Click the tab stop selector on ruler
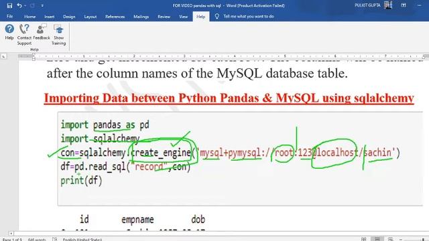The image size is (429, 241). point(3,56)
